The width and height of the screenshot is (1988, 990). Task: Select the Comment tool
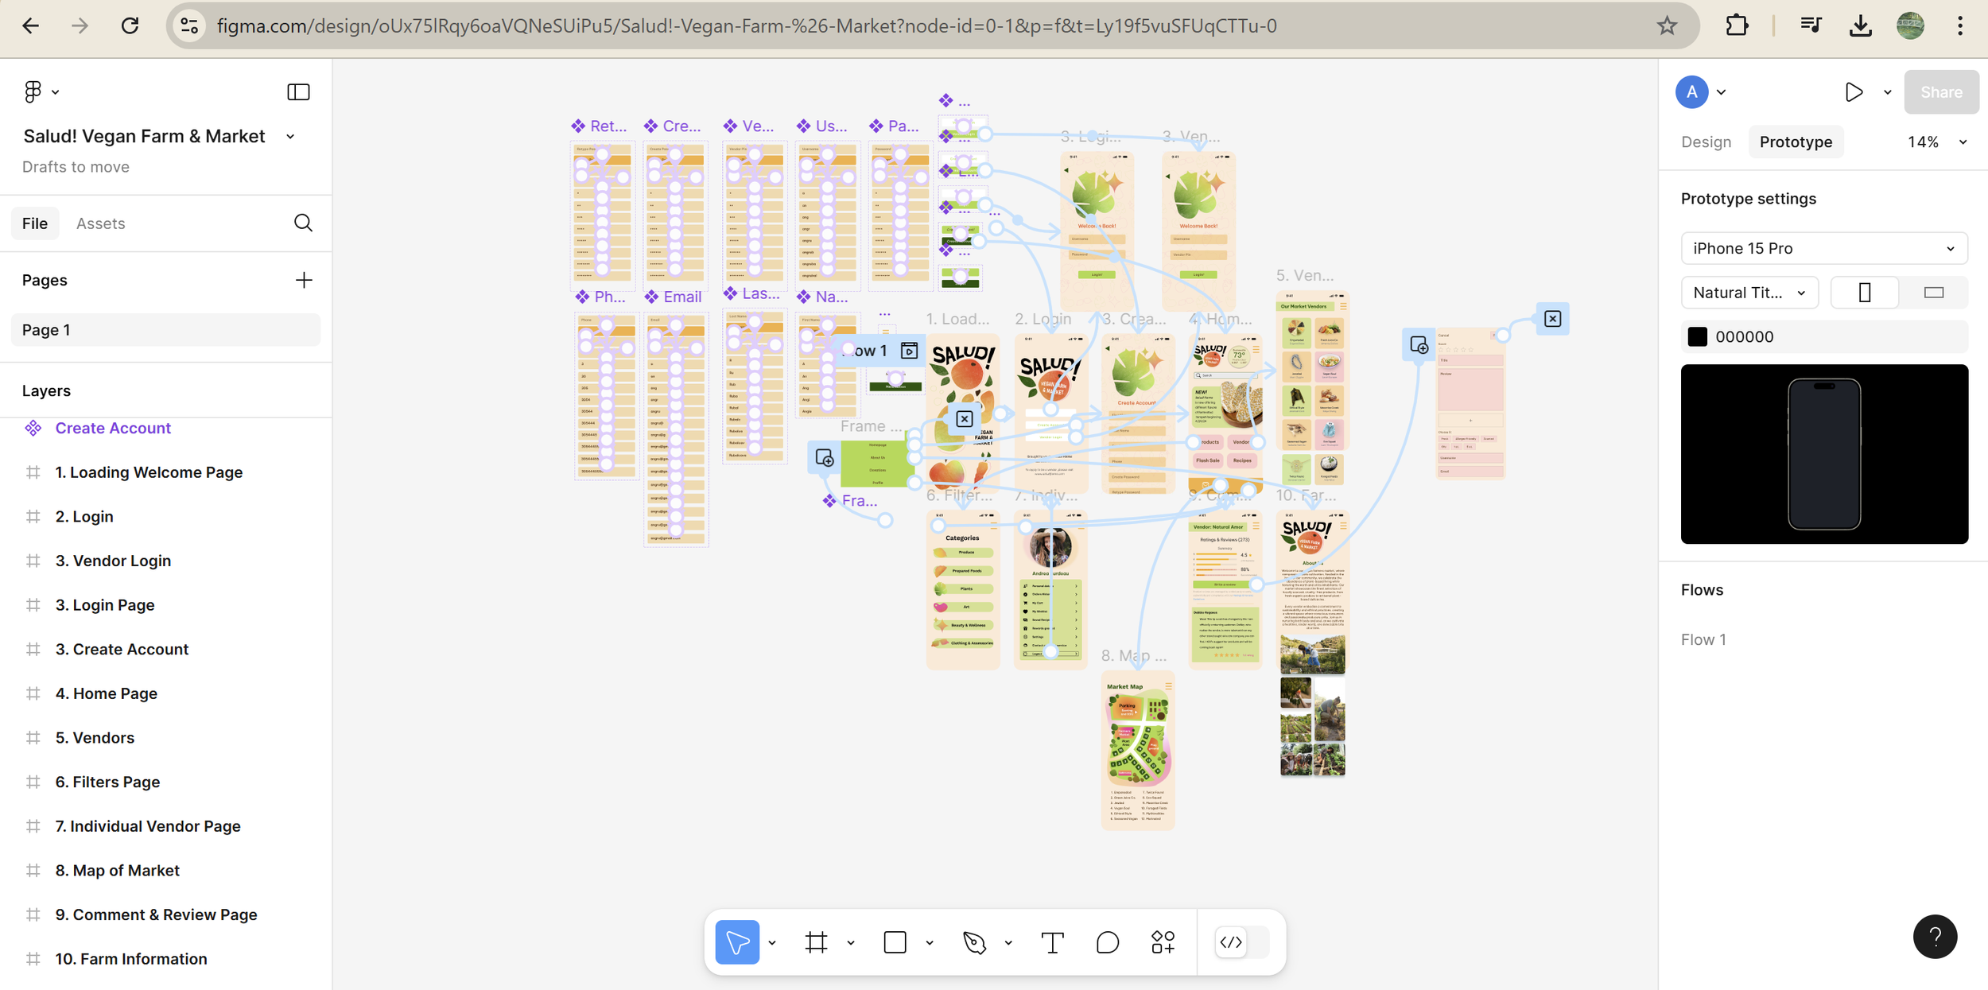pos(1107,942)
